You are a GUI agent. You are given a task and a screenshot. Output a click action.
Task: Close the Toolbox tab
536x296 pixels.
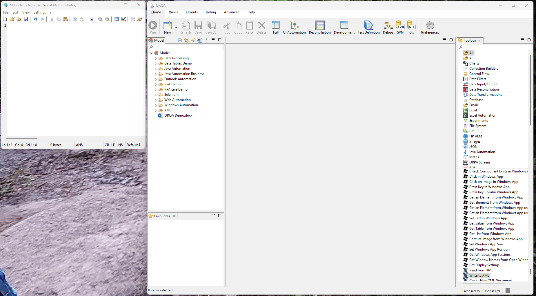[480, 41]
